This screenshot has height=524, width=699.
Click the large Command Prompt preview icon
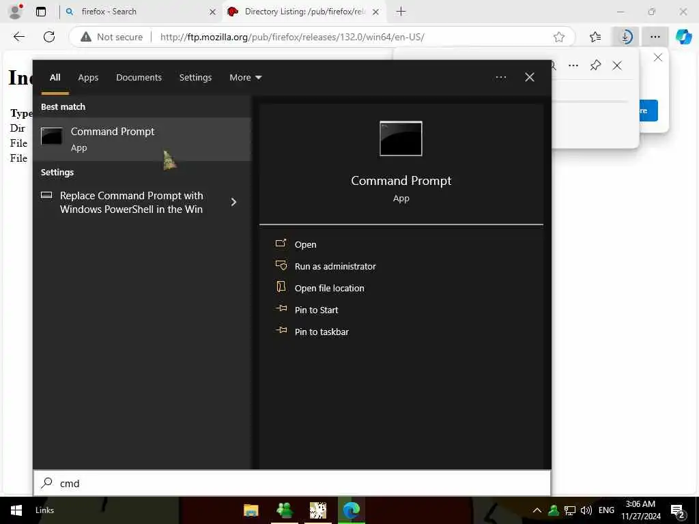coord(401,139)
